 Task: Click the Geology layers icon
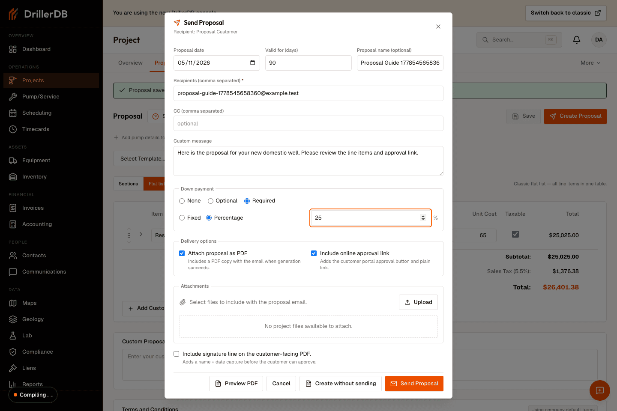tap(13, 319)
